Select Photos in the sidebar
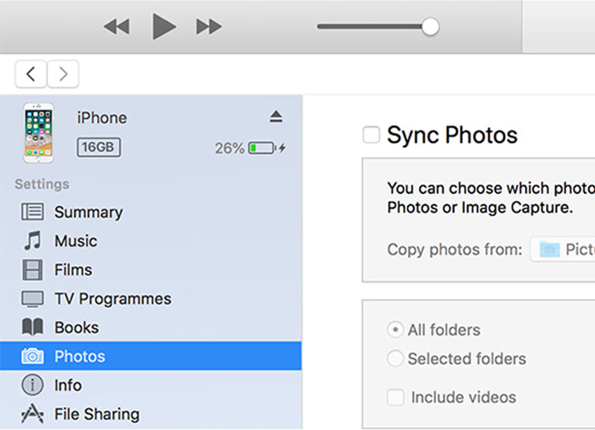This screenshot has height=430, width=595. coord(151,356)
